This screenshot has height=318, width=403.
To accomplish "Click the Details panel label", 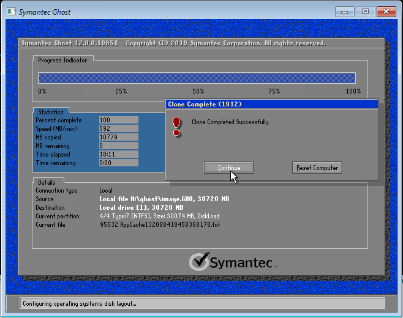I will 47,182.
